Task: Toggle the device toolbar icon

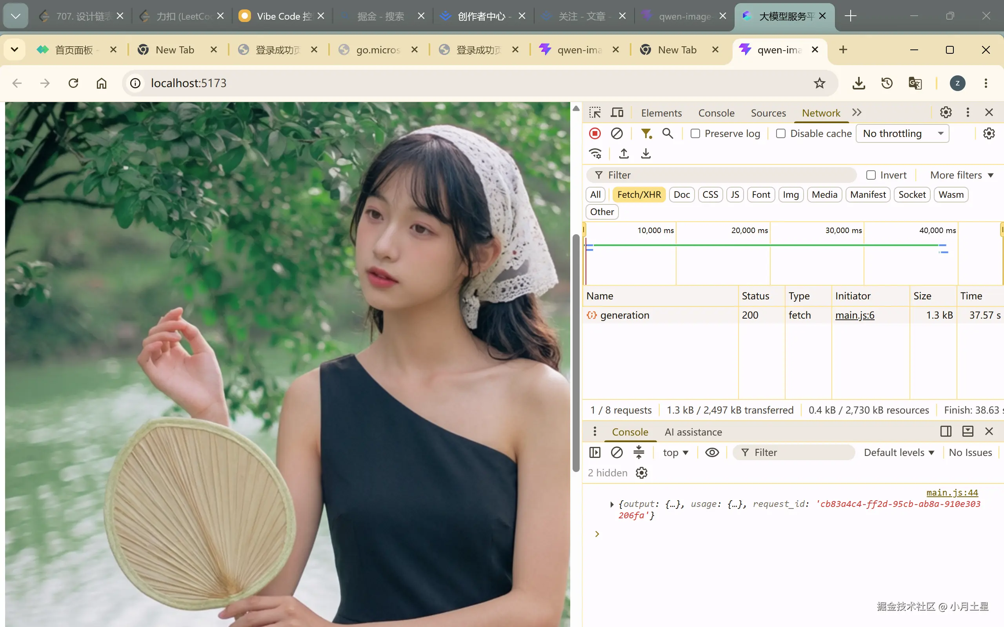Action: click(617, 113)
